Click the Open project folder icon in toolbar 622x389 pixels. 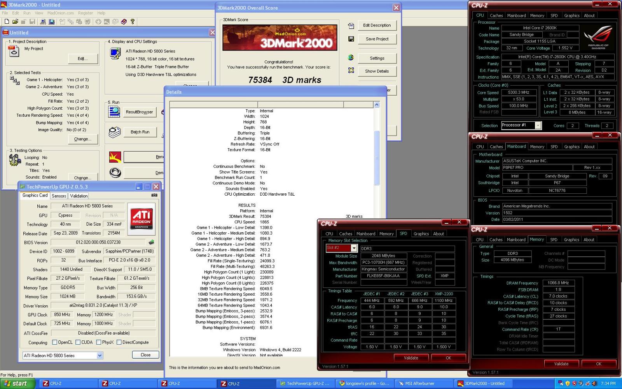15,22
